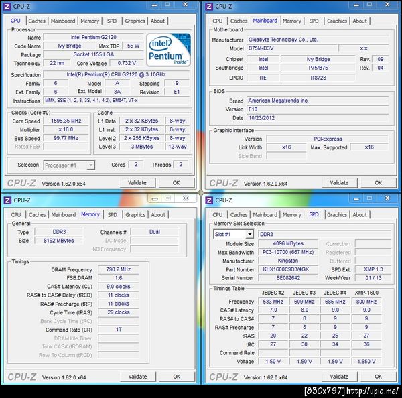
Task: Click Validate in the CPU window
Action: pyautogui.click(x=137, y=183)
